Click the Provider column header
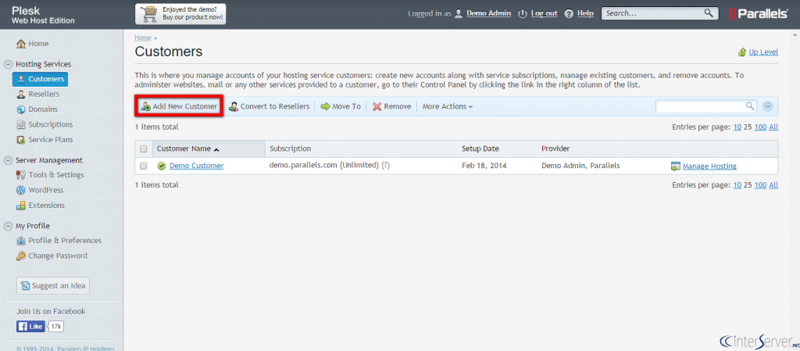This screenshot has height=351, width=800. [555, 149]
